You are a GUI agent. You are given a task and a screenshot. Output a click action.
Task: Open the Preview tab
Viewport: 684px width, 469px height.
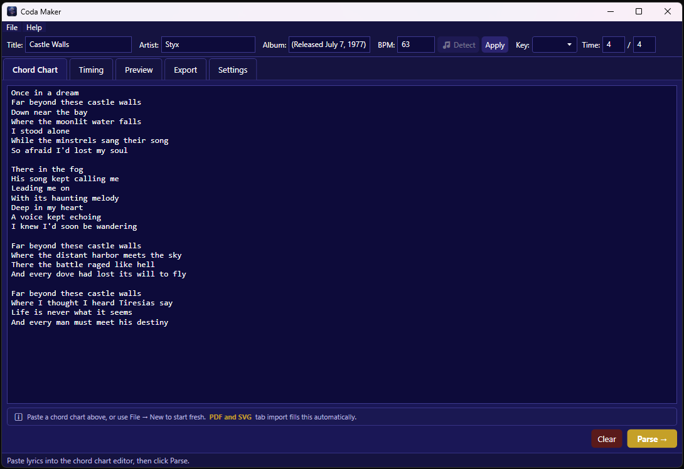pos(139,70)
